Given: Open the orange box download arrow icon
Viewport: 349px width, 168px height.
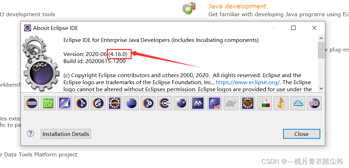Looking at the screenshot, I should 281,103.
